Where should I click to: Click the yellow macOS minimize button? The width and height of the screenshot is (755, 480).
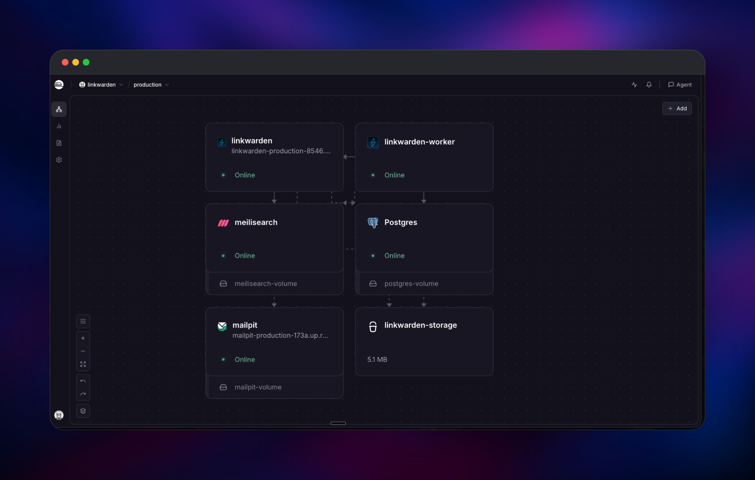(75, 62)
